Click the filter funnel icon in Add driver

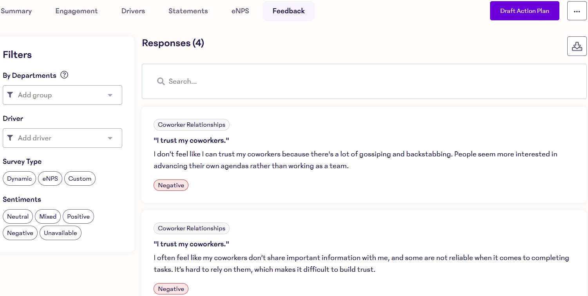[x=11, y=138]
